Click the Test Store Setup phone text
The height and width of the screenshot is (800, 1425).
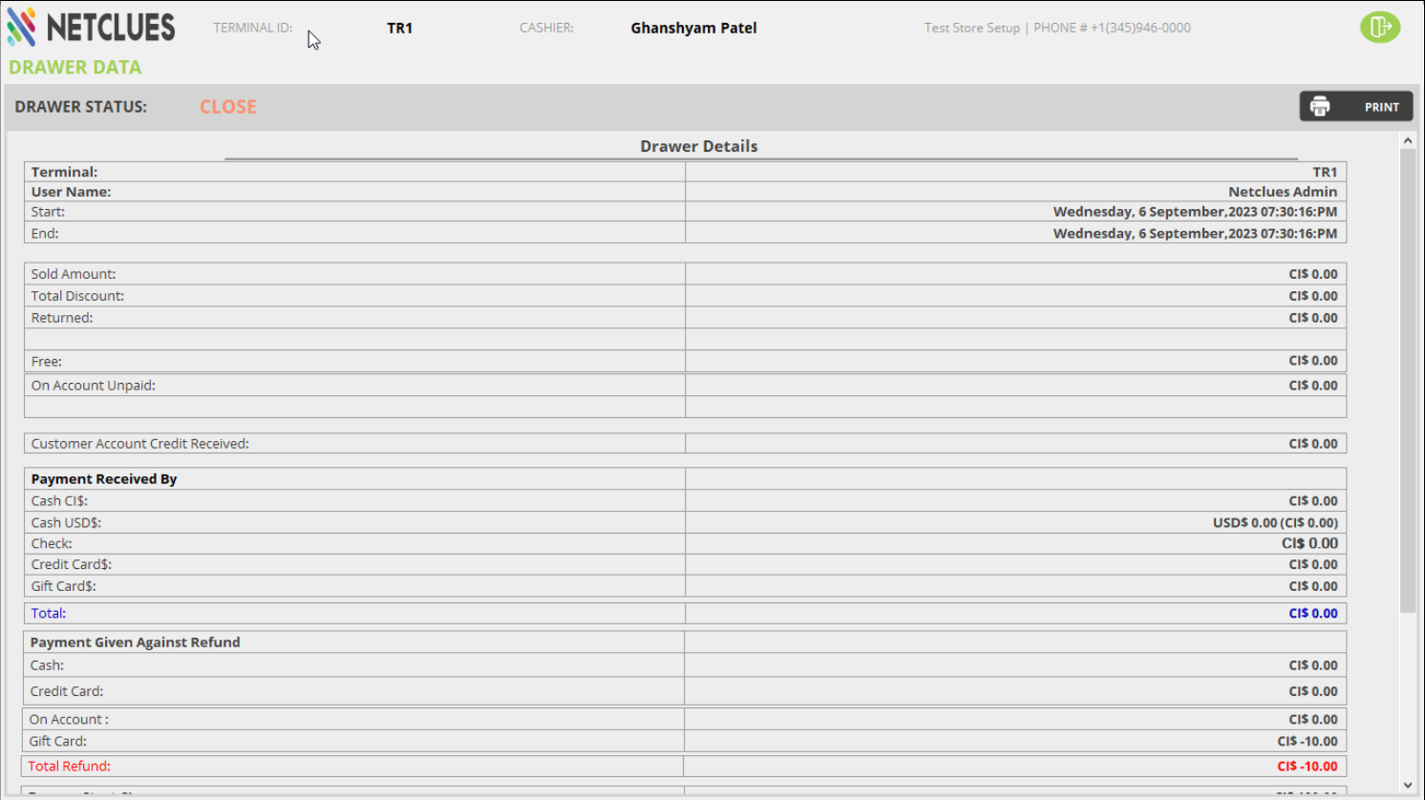(1057, 28)
